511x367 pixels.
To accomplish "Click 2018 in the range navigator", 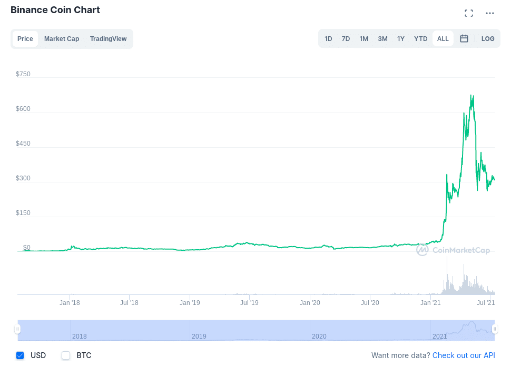I will coord(79,336).
